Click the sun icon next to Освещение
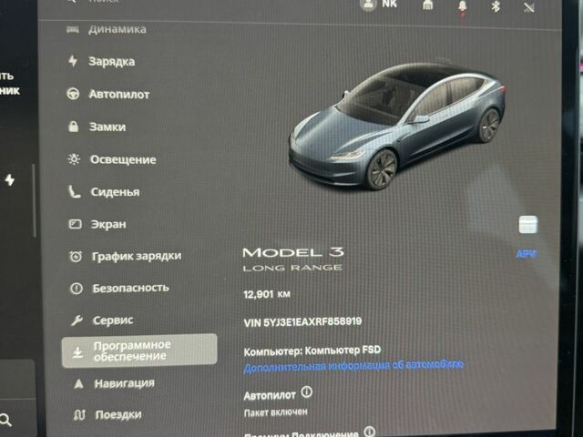The width and height of the screenshot is (583, 437). tap(74, 159)
